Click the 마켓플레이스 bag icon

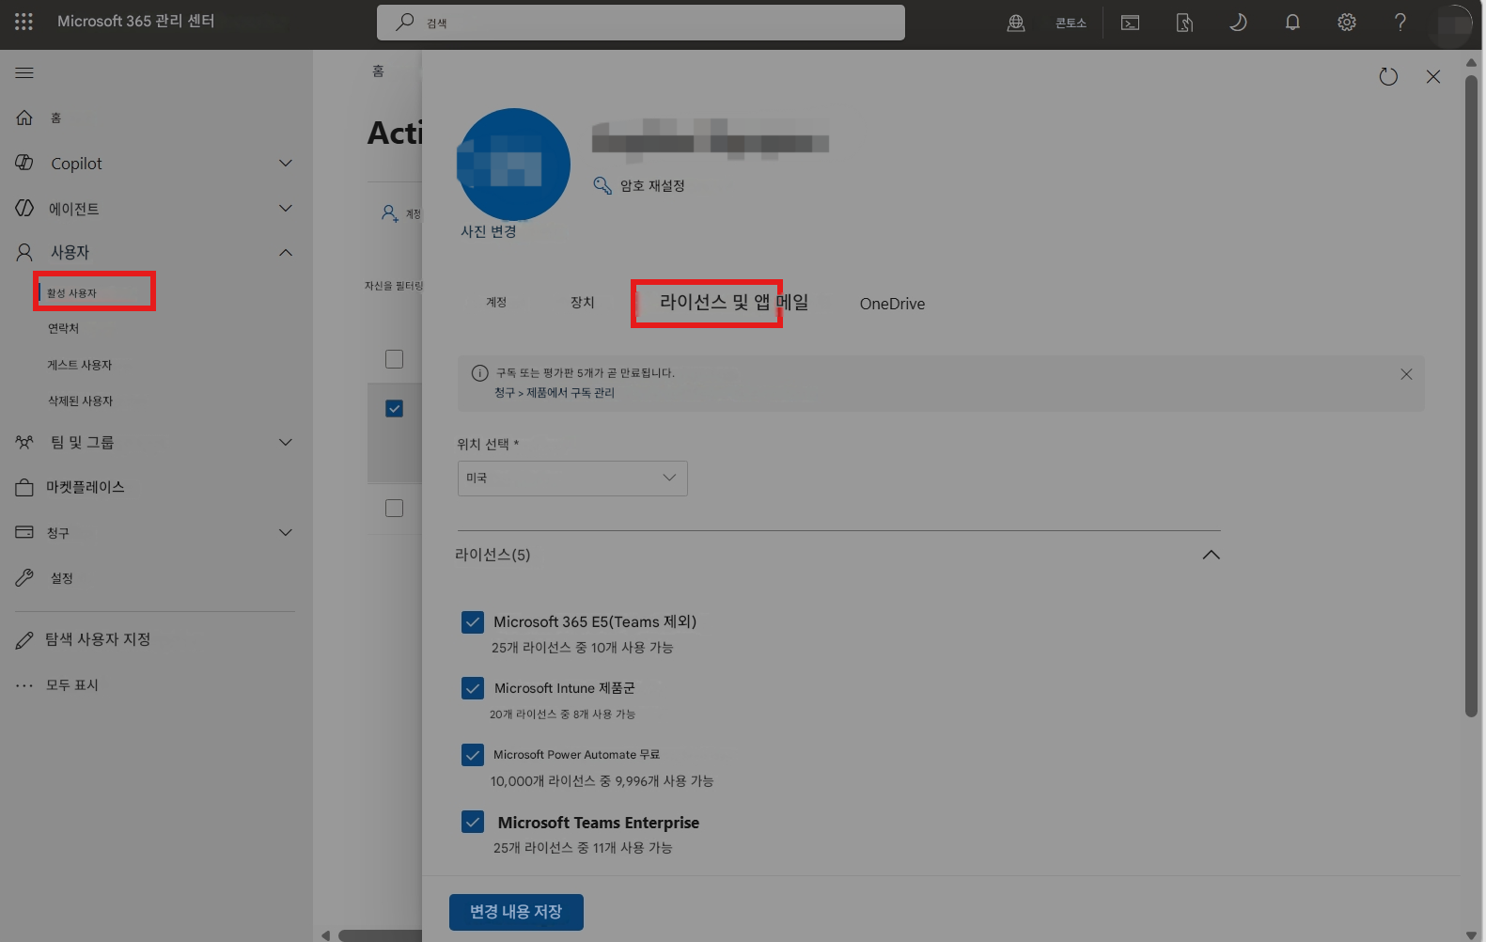[24, 487]
